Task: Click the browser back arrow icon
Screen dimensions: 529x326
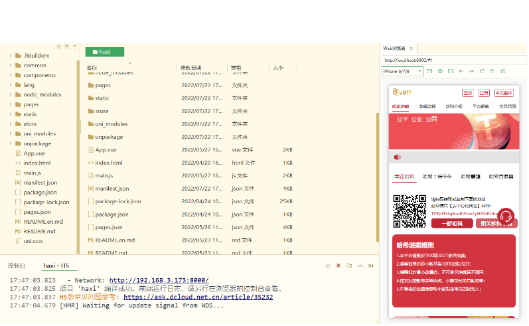Action: [x=461, y=71]
